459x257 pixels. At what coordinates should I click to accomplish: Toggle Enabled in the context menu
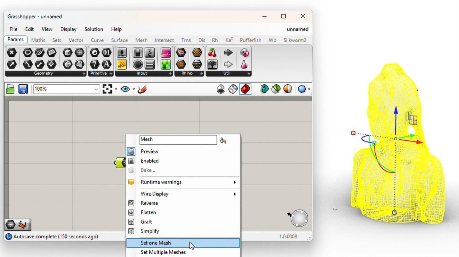(149, 161)
